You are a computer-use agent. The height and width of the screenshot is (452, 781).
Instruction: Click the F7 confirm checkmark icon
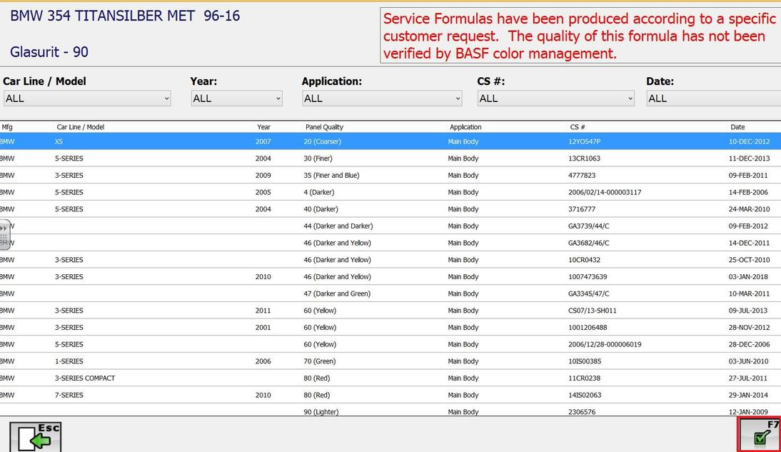click(x=760, y=435)
